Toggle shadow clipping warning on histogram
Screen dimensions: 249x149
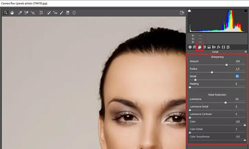click(189, 11)
